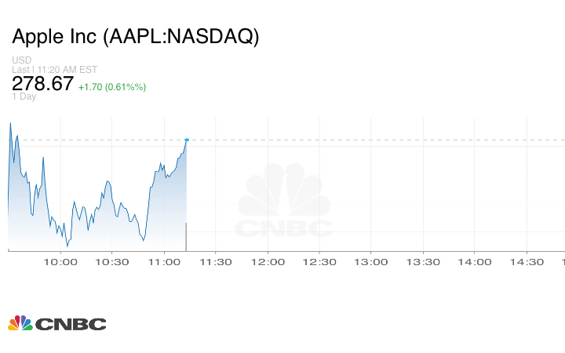
Task: Click the 278.67 last price value
Action: coord(42,83)
